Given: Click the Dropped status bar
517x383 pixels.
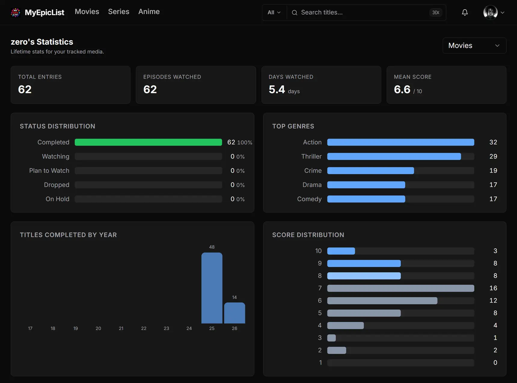Looking at the screenshot, I should pos(148,185).
